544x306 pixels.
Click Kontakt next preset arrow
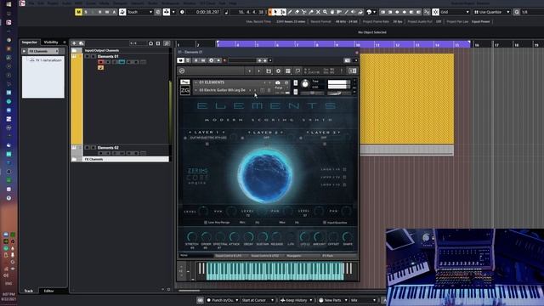258,71
